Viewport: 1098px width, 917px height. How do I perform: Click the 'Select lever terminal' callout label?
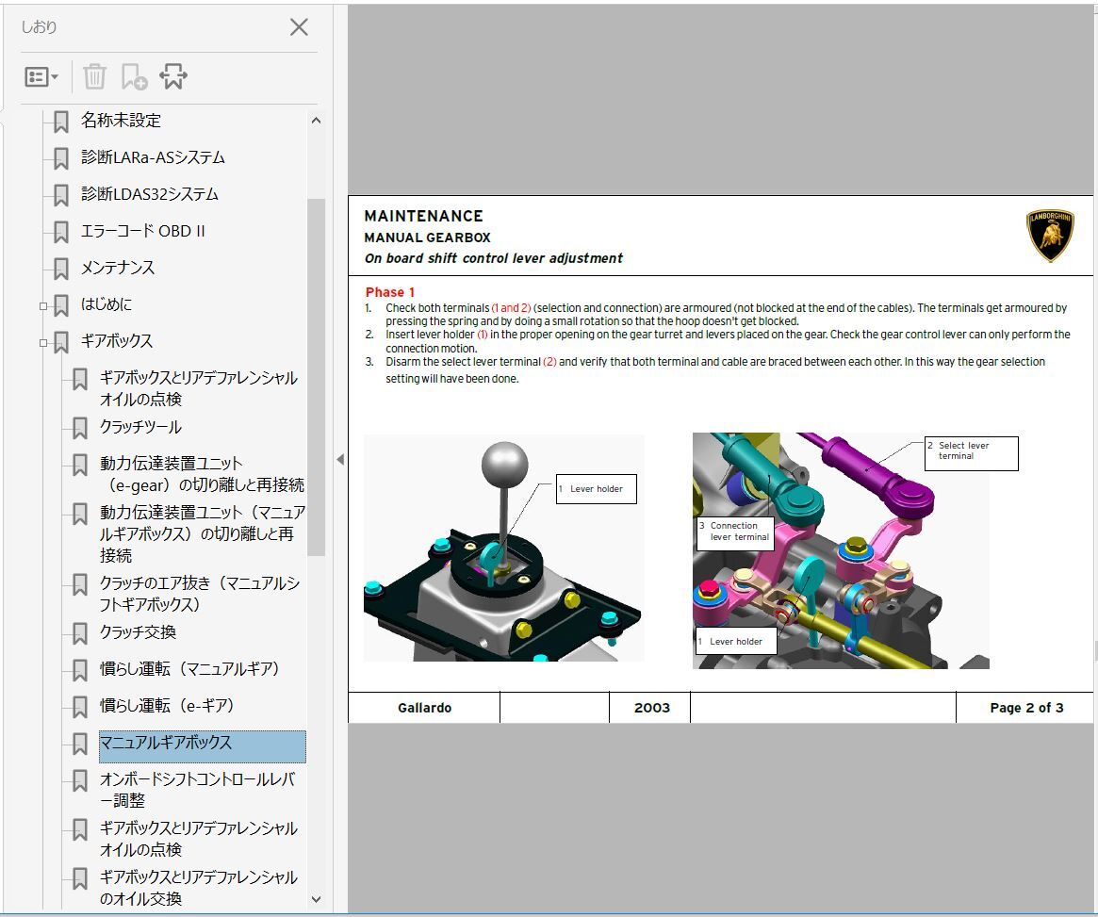[972, 453]
